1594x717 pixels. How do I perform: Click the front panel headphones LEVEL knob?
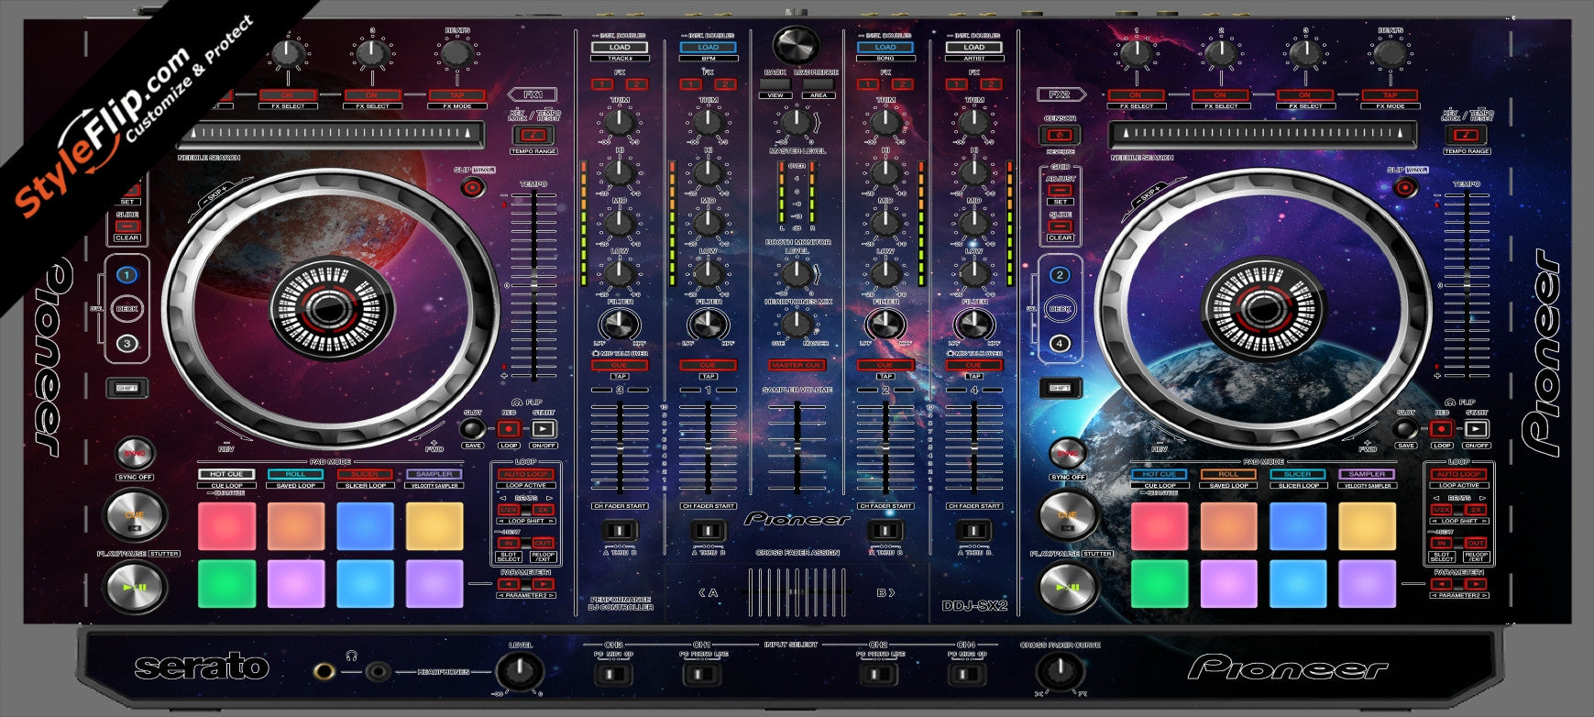click(x=520, y=671)
